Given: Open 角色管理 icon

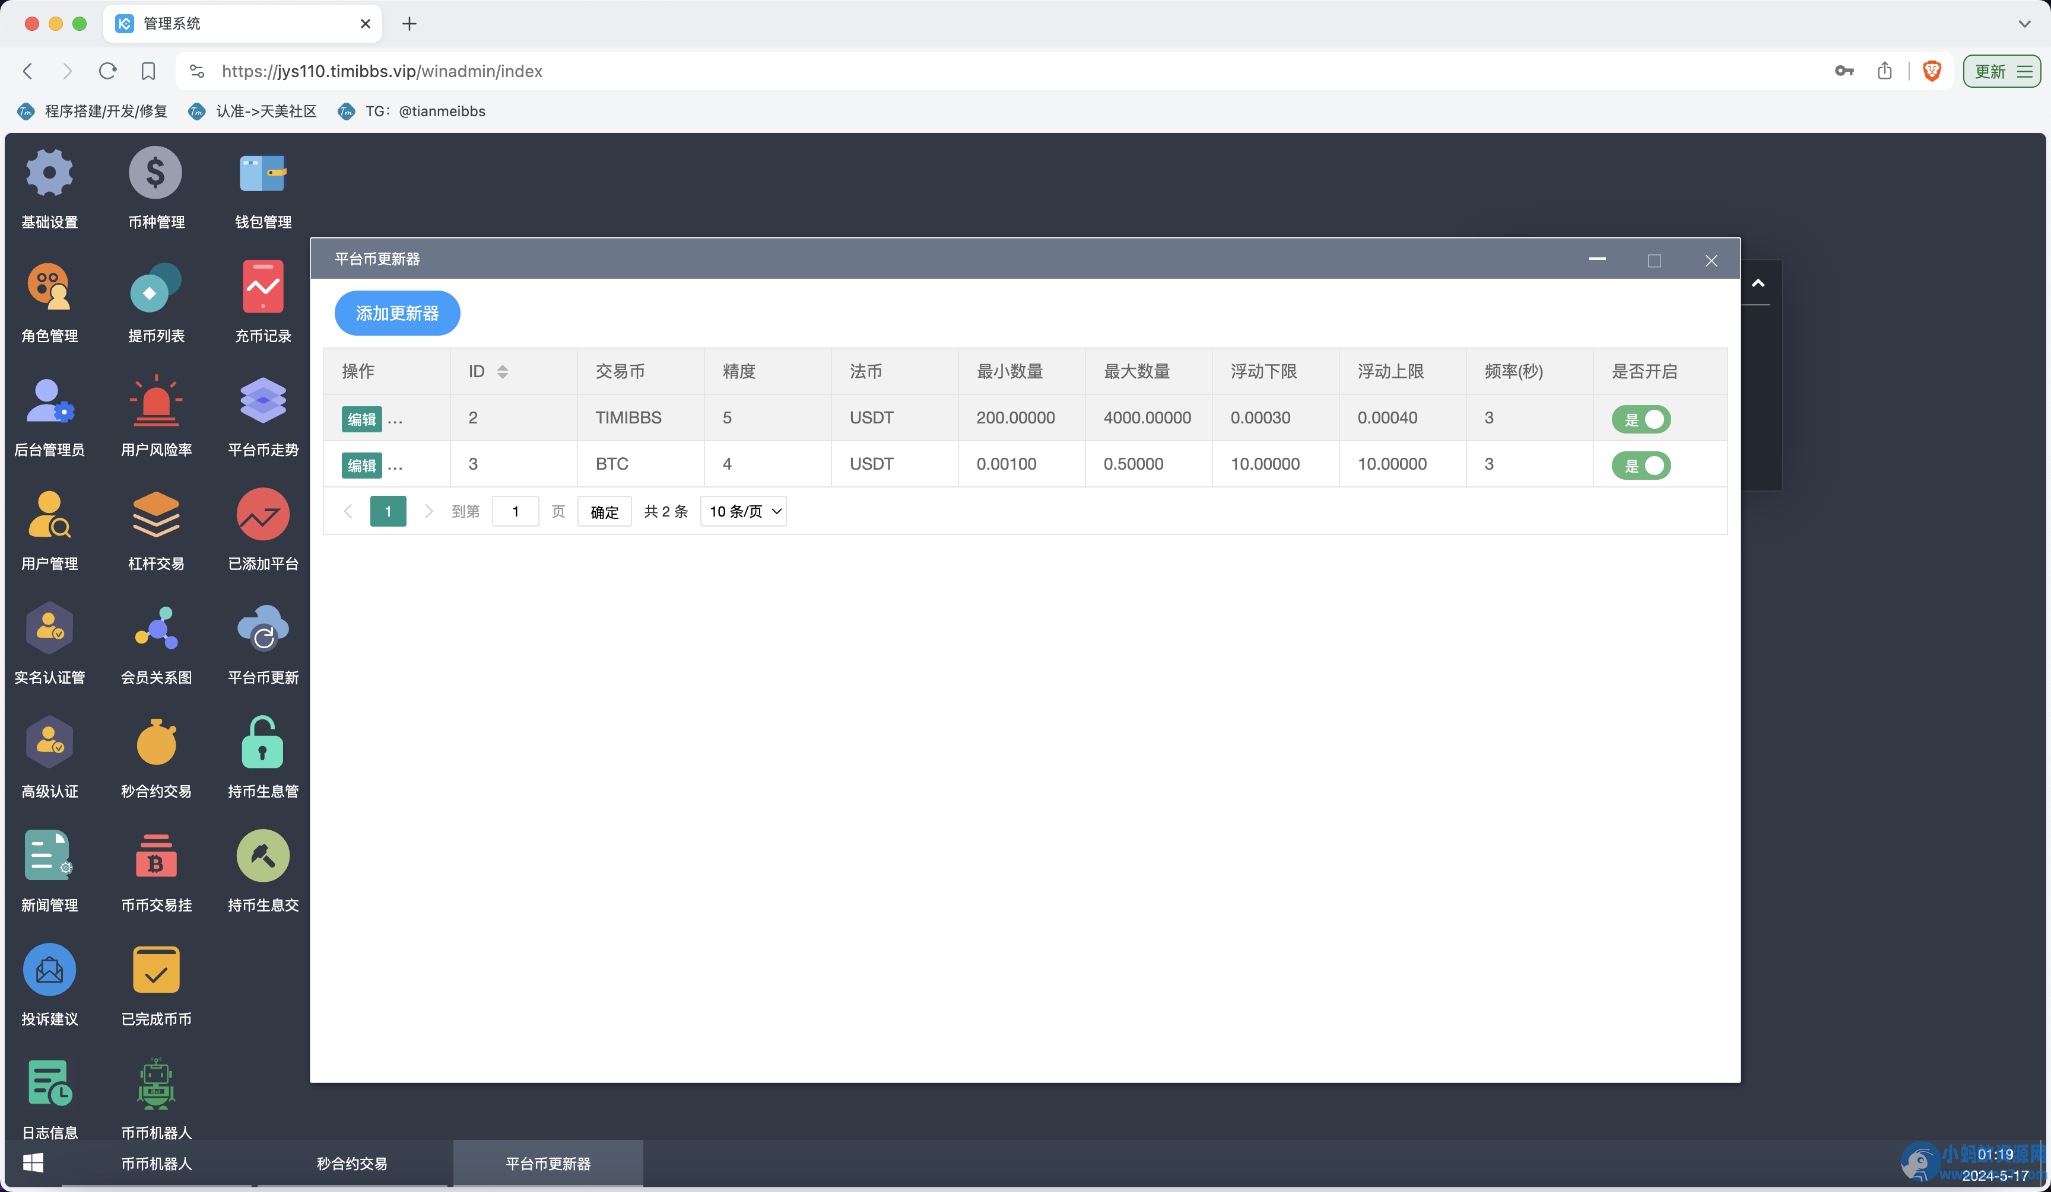Looking at the screenshot, I should 50,286.
